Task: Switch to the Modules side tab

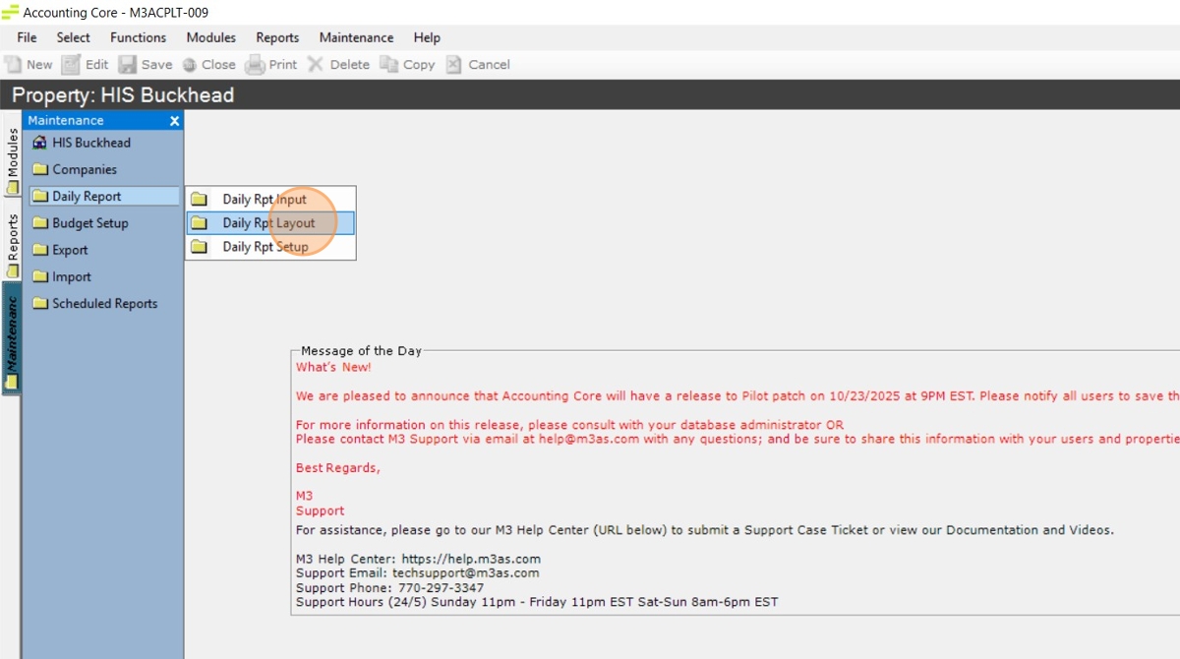Action: [12, 159]
